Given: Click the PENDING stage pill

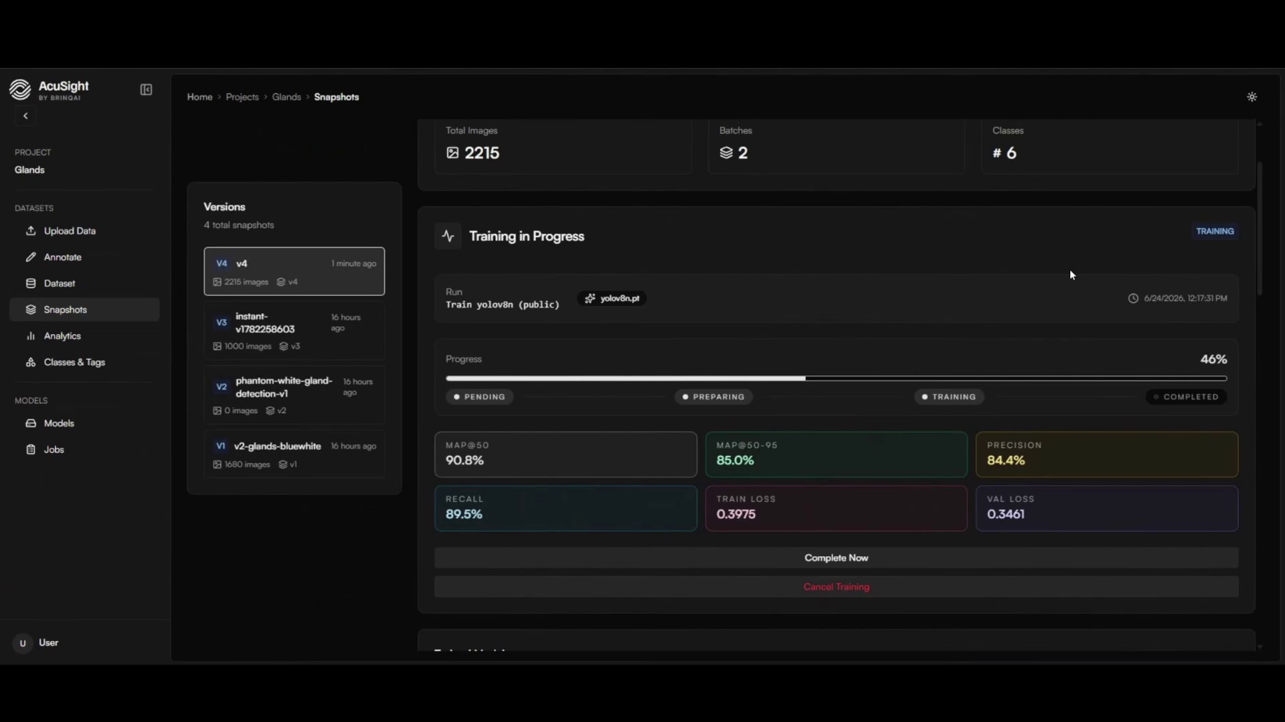Looking at the screenshot, I should click(480, 397).
